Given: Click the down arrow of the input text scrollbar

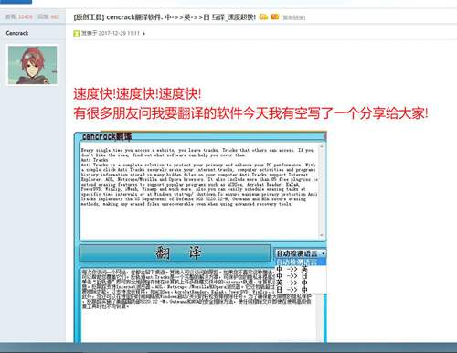Looking at the screenshot, I should [322, 235].
